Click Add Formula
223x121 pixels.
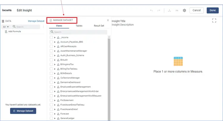coord(15,32)
